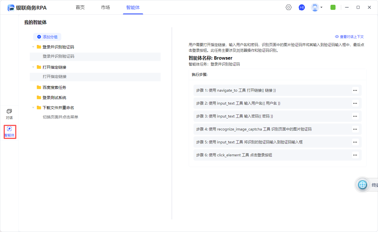The height and width of the screenshot is (232, 378).
Task: Switch to the 首页 tab
Action: pyautogui.click(x=80, y=8)
